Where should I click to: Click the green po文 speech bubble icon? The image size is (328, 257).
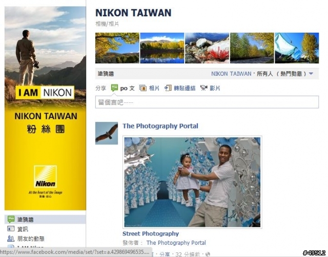[x=114, y=88]
